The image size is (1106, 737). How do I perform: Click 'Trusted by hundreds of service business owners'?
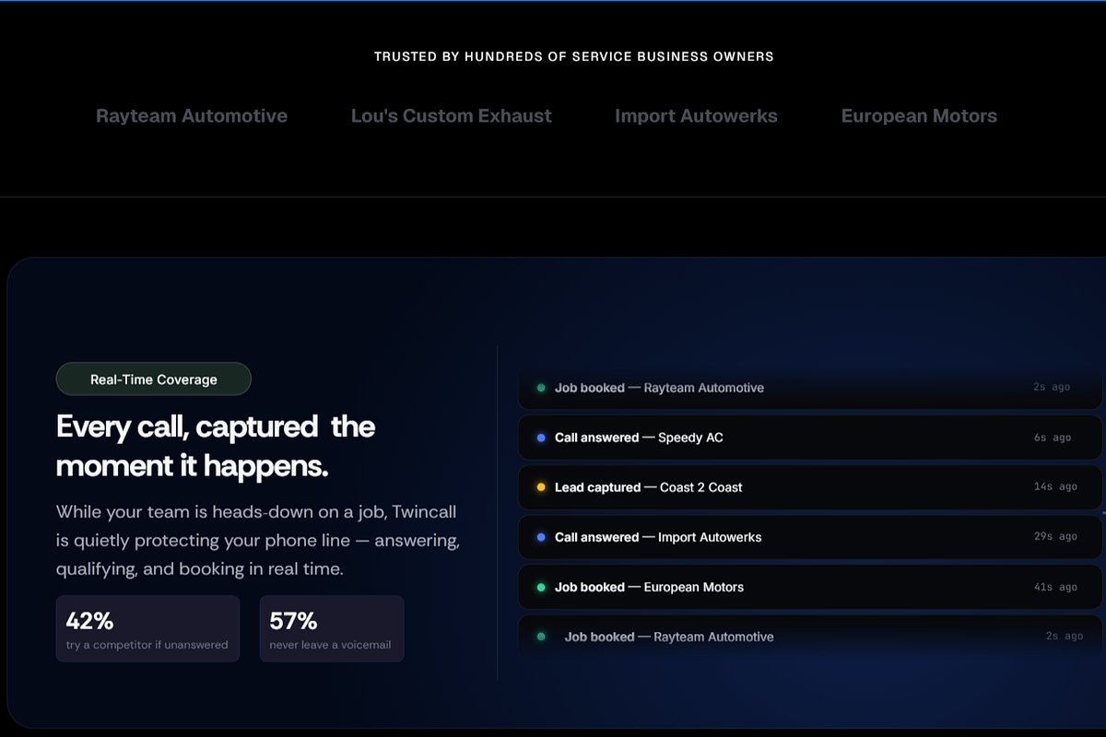[573, 56]
